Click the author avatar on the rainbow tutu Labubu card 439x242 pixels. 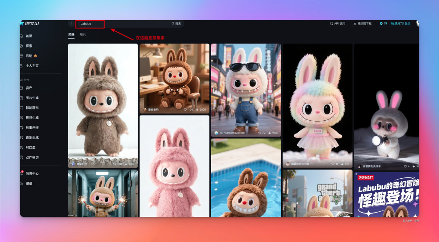(288, 164)
